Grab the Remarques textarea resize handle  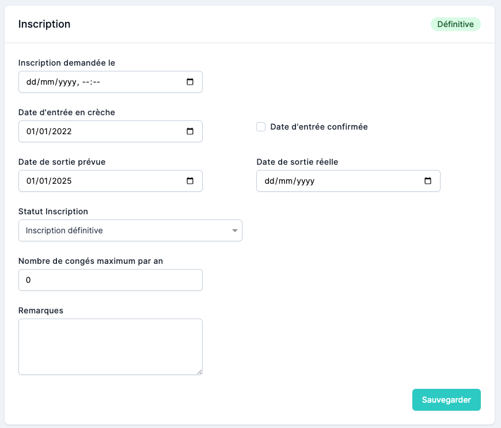(x=199, y=372)
